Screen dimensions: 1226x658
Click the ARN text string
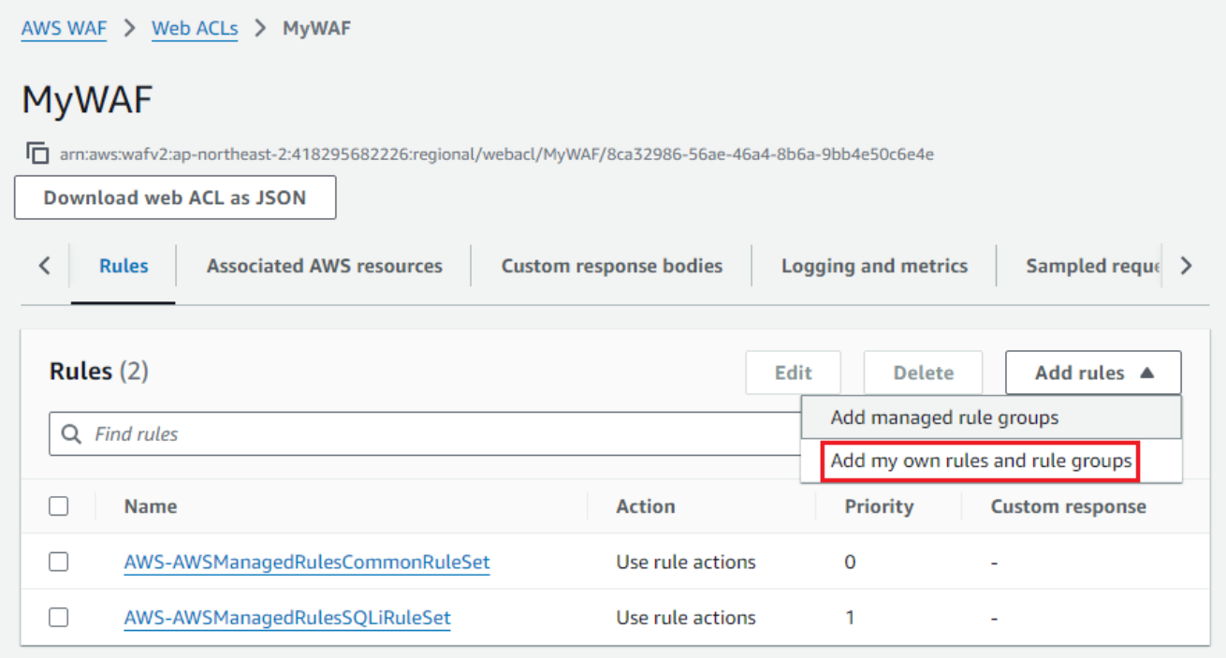point(497,154)
